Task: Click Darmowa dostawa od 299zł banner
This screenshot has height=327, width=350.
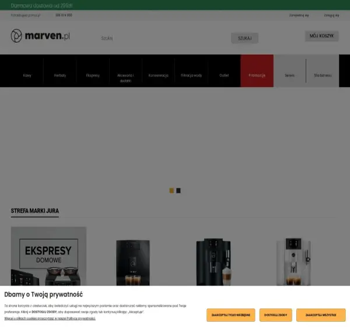Action: pyautogui.click(x=41, y=6)
